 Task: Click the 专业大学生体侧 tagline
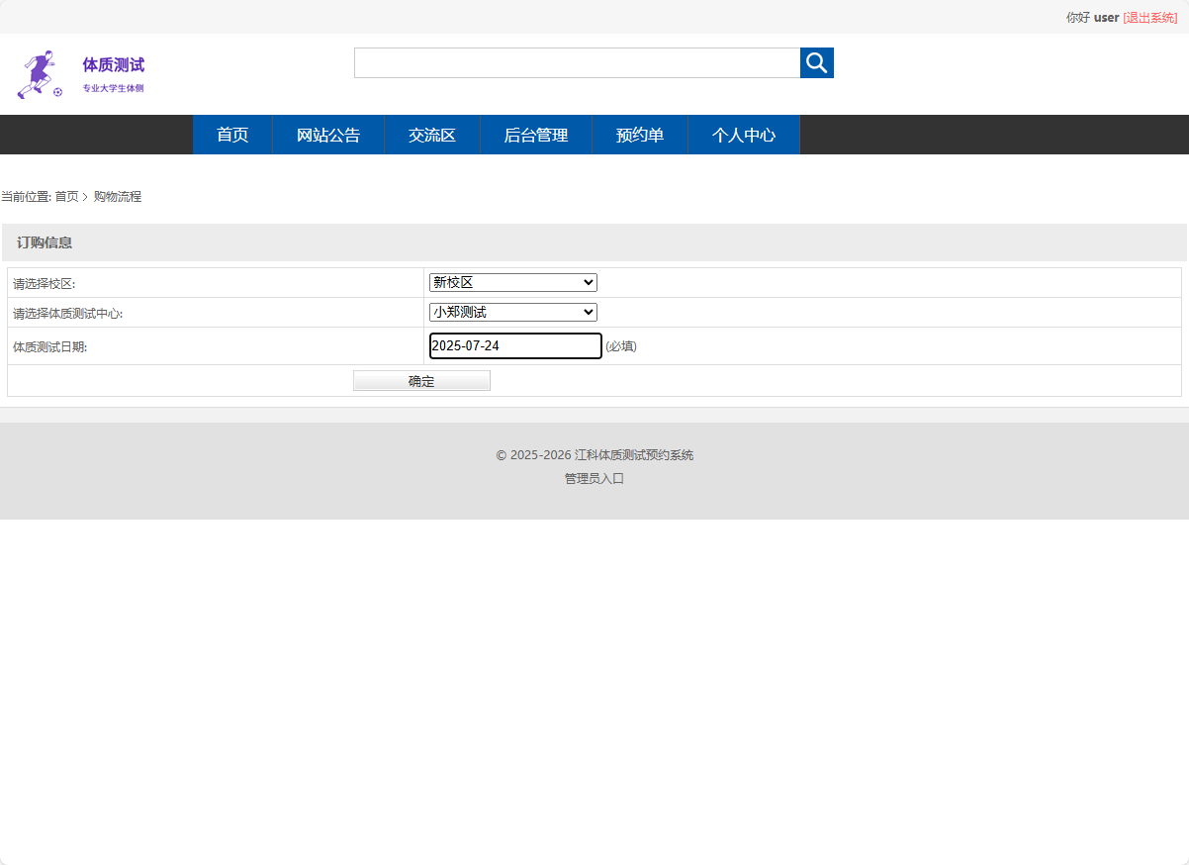(113, 88)
